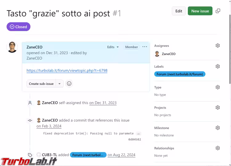Open Milestone settings gear

[x=217, y=128]
